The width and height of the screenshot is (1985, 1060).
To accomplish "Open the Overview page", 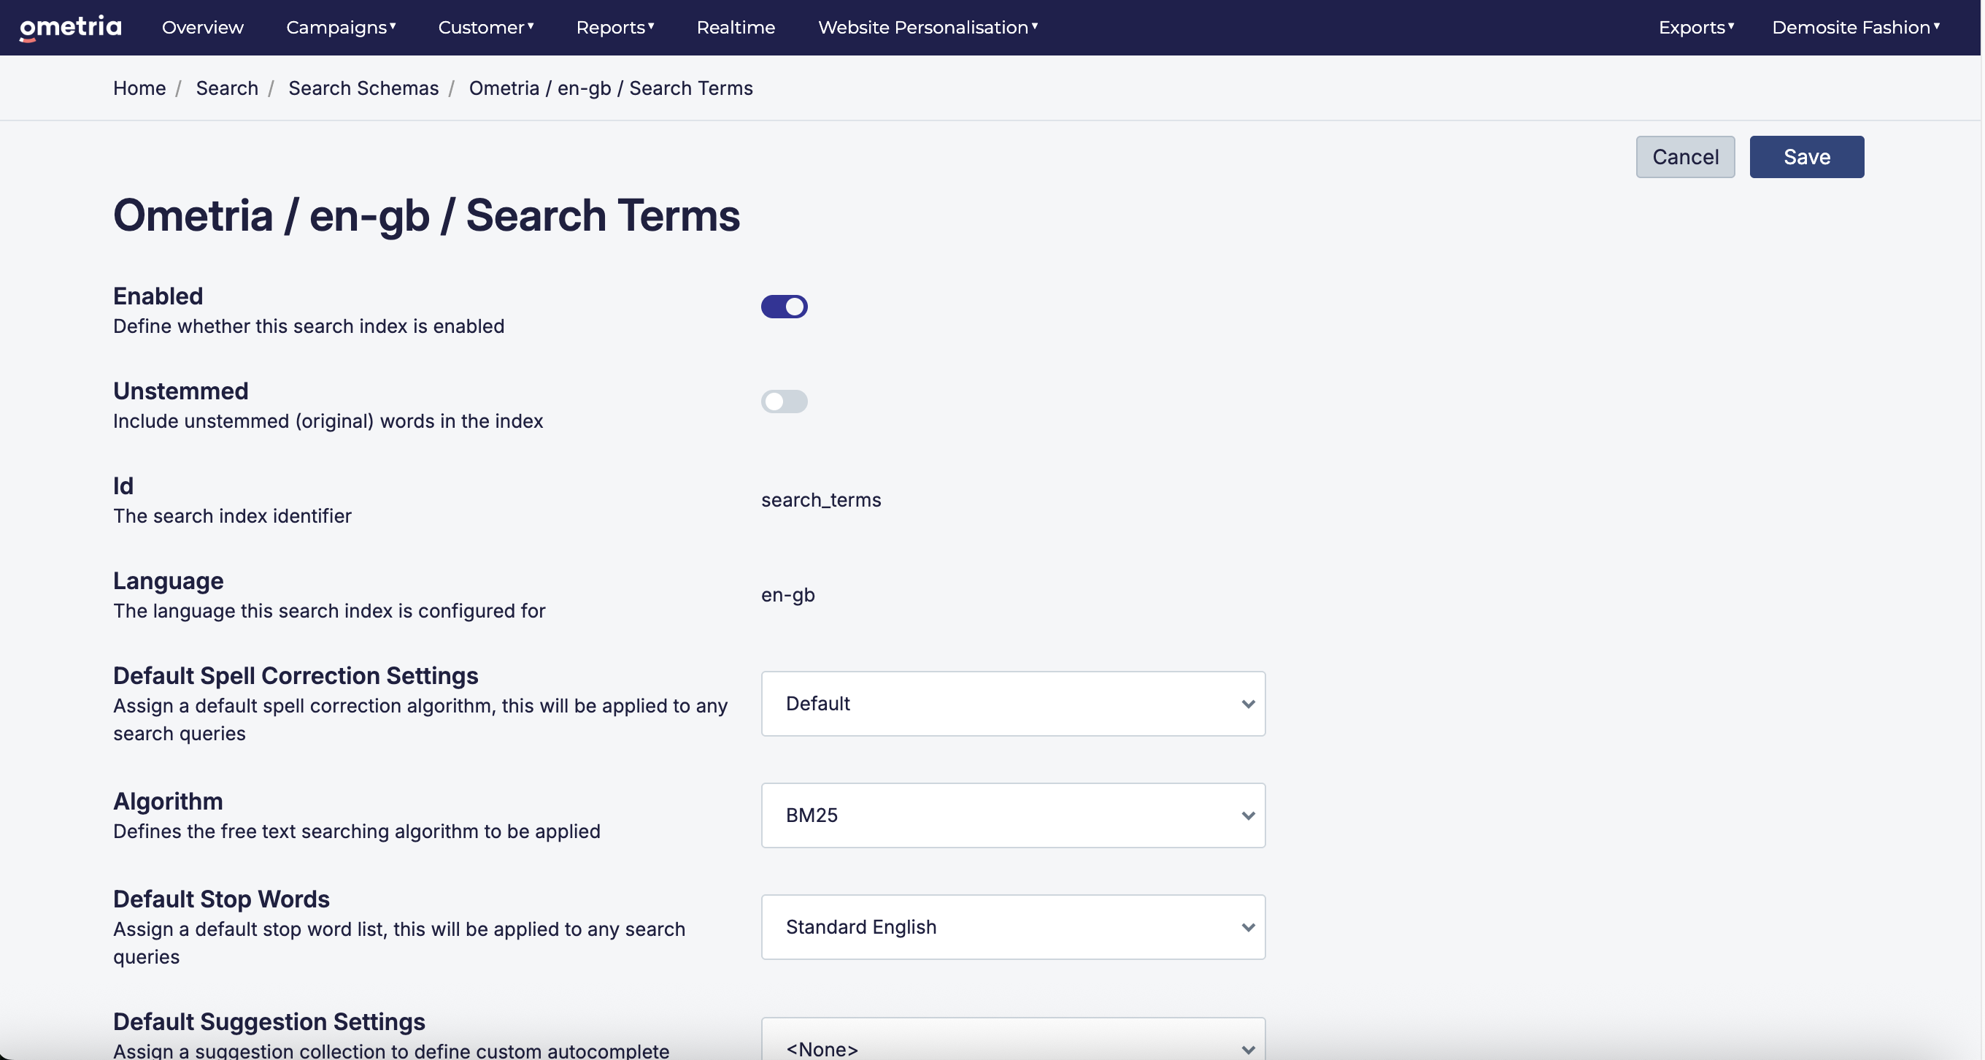I will [x=203, y=28].
